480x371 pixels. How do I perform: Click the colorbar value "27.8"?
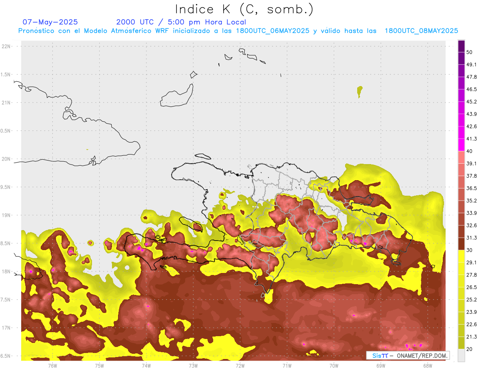(471, 275)
